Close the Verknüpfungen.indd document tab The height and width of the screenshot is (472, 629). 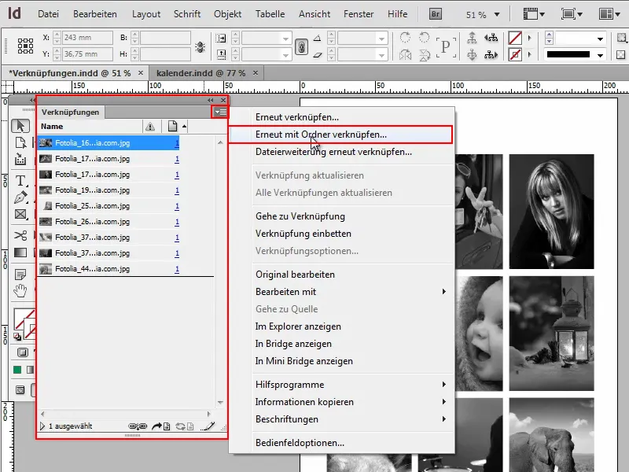click(x=141, y=73)
